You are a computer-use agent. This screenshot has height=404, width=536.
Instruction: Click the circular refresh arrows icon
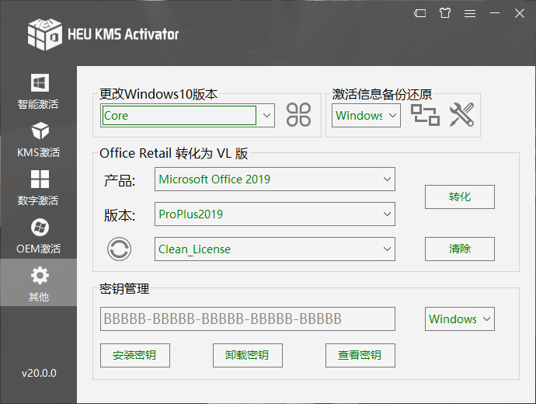coord(119,249)
